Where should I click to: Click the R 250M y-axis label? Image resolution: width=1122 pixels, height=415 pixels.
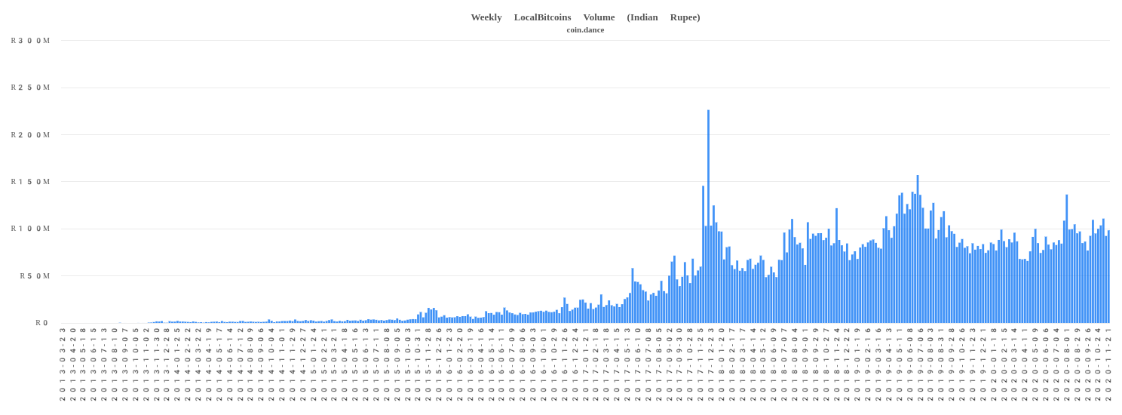tap(31, 88)
